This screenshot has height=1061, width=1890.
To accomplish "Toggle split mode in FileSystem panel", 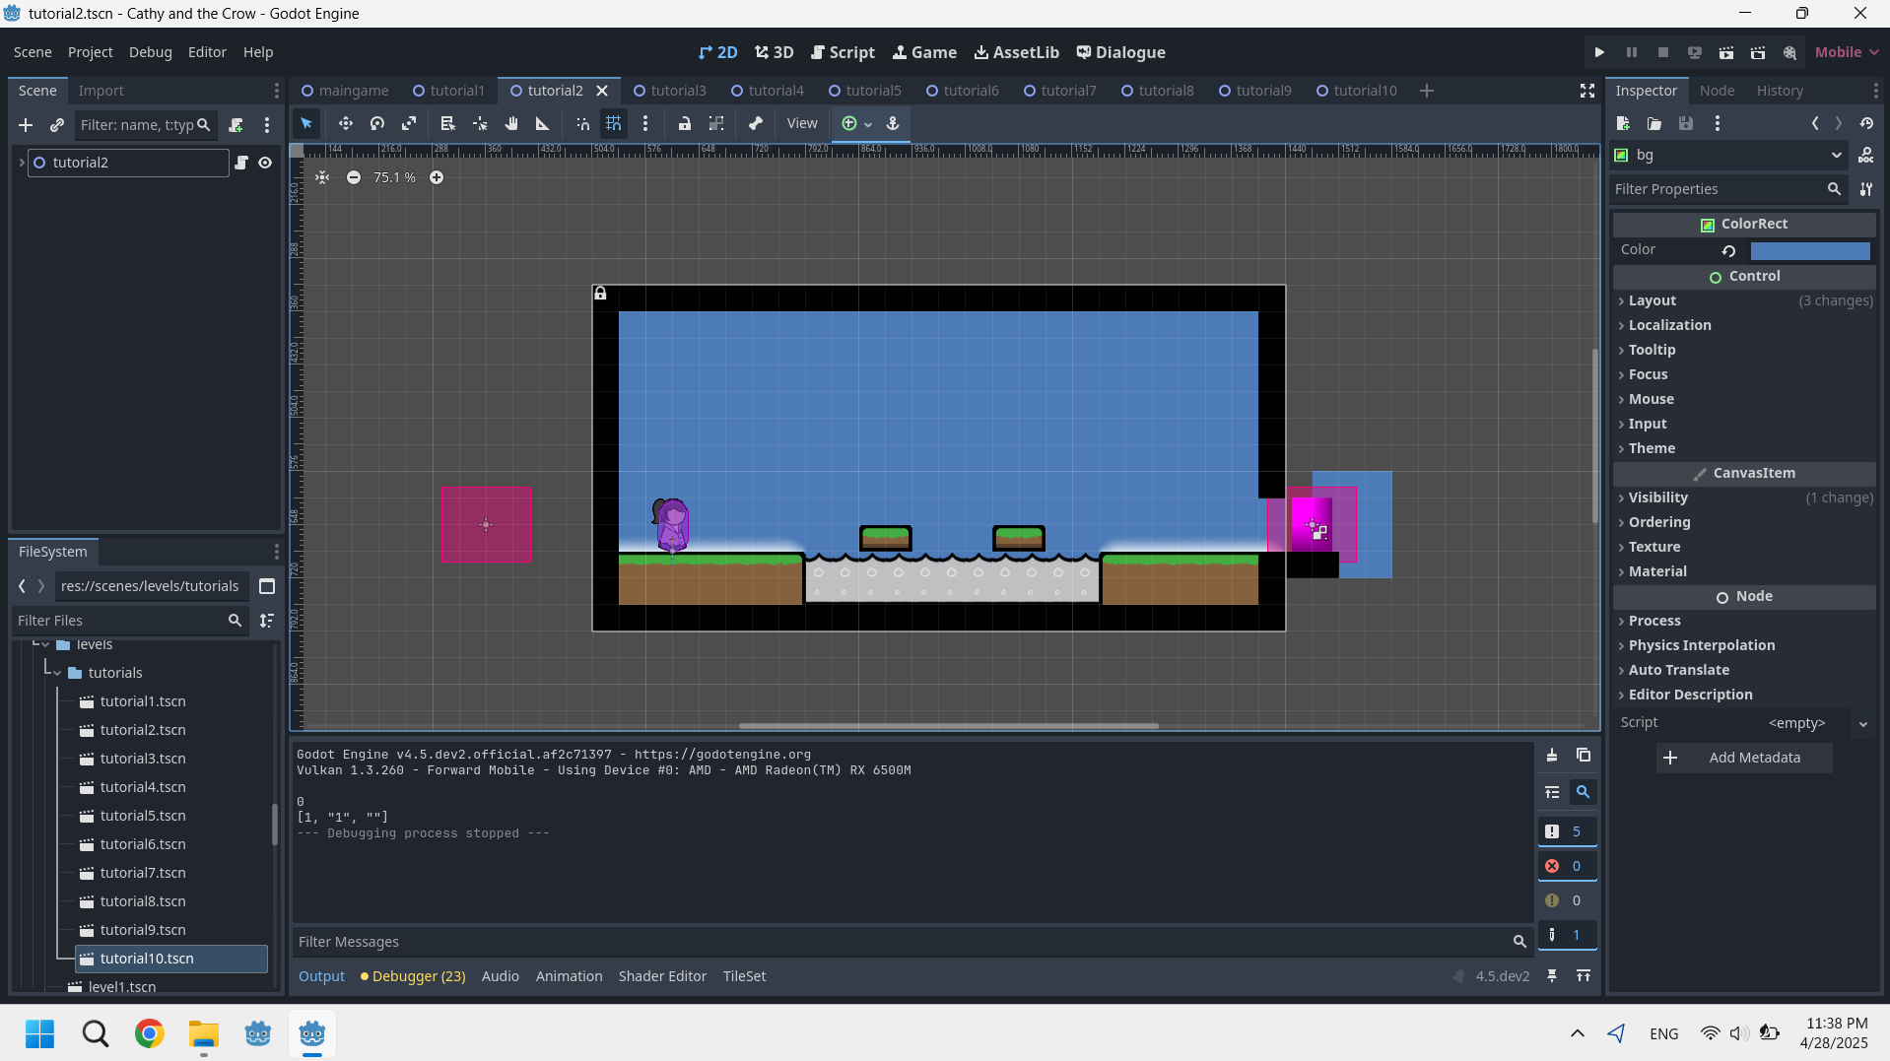I will [266, 586].
